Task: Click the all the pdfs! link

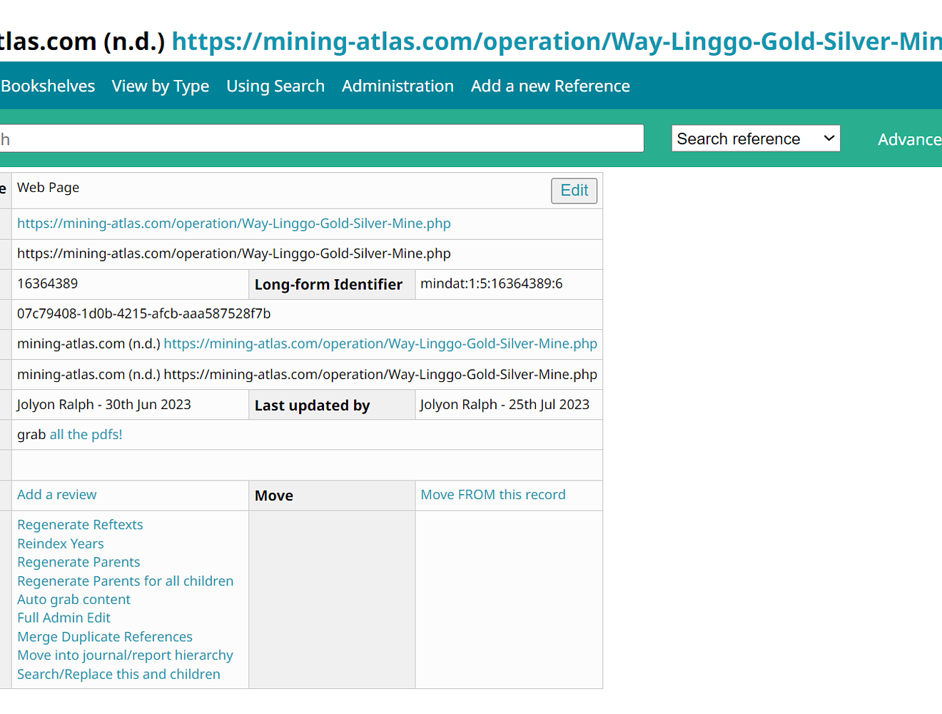Action: (x=86, y=434)
